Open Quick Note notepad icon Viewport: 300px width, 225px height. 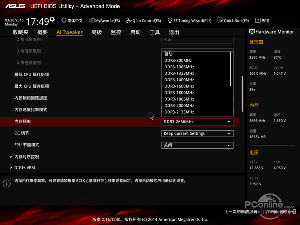(220, 20)
